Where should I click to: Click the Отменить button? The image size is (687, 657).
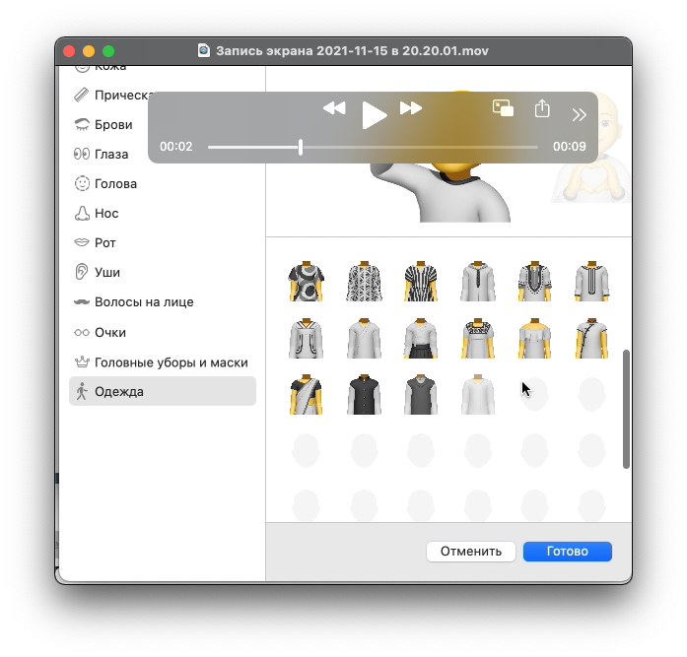tap(470, 551)
